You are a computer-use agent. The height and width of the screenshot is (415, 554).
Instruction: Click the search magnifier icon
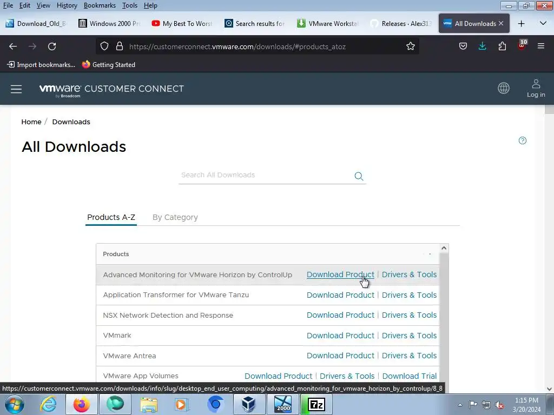[359, 176]
